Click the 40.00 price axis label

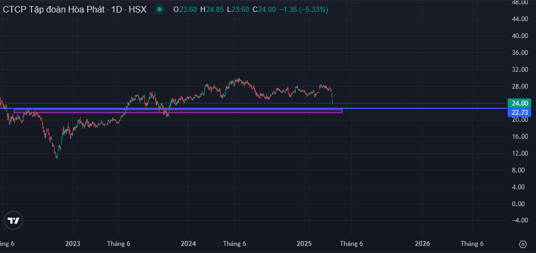tap(520, 36)
